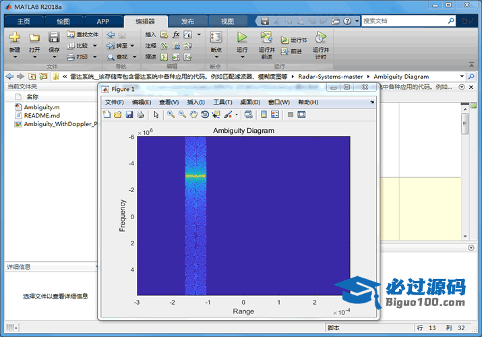Click Run Section (运行节) button
Viewport: 482px width, 337px height.
coord(294,40)
